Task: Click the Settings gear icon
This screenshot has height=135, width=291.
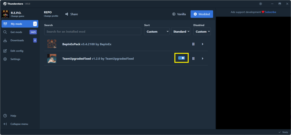Action: coord(5,59)
